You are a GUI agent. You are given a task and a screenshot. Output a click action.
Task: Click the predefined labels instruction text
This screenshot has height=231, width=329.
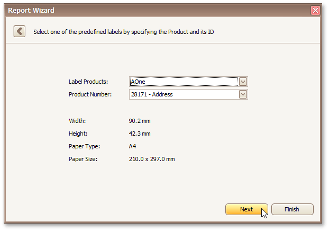click(x=123, y=32)
